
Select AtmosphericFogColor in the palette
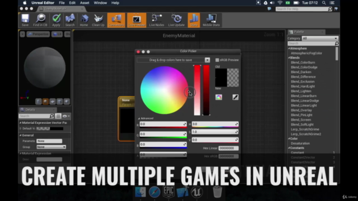(x=307, y=54)
